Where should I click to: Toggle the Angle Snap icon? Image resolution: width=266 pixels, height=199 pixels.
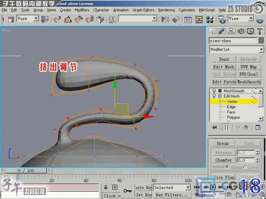(x=68, y=19)
